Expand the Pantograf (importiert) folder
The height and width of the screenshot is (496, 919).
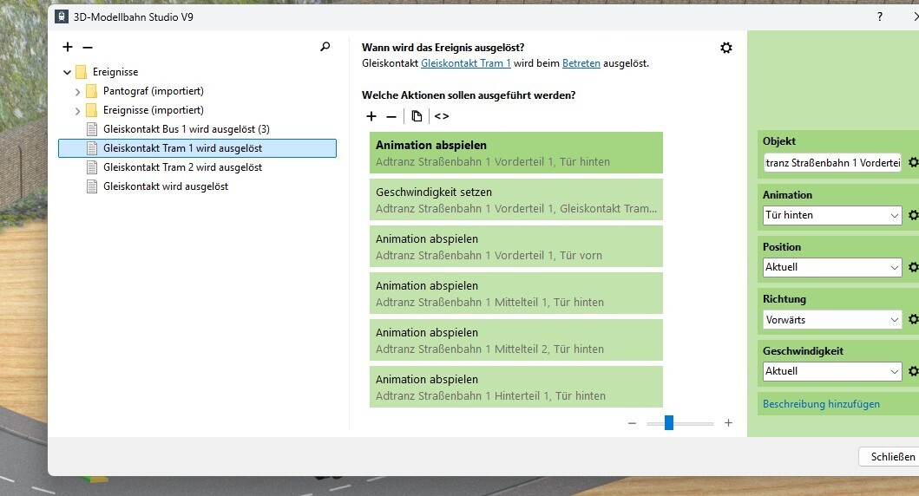(x=77, y=92)
